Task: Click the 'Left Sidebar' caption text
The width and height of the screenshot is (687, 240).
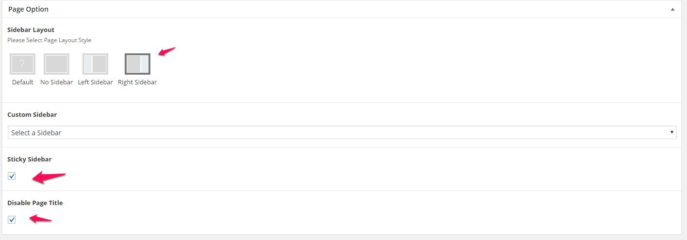Action: coord(95,82)
